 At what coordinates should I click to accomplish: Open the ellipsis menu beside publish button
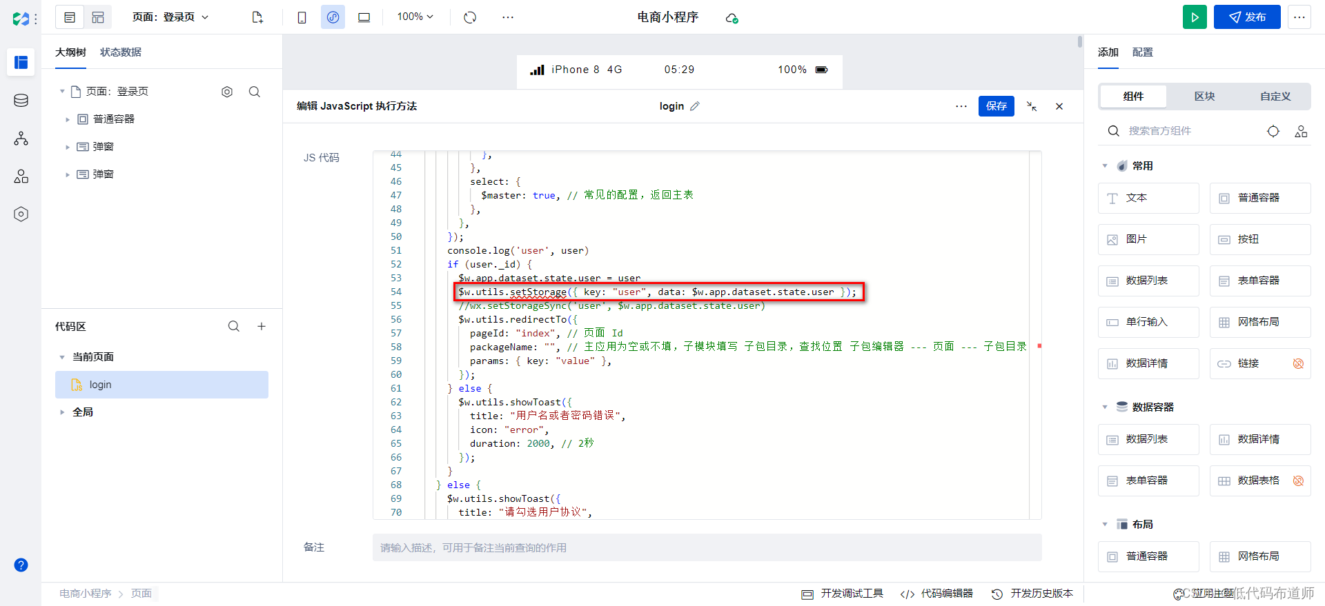(x=1299, y=17)
